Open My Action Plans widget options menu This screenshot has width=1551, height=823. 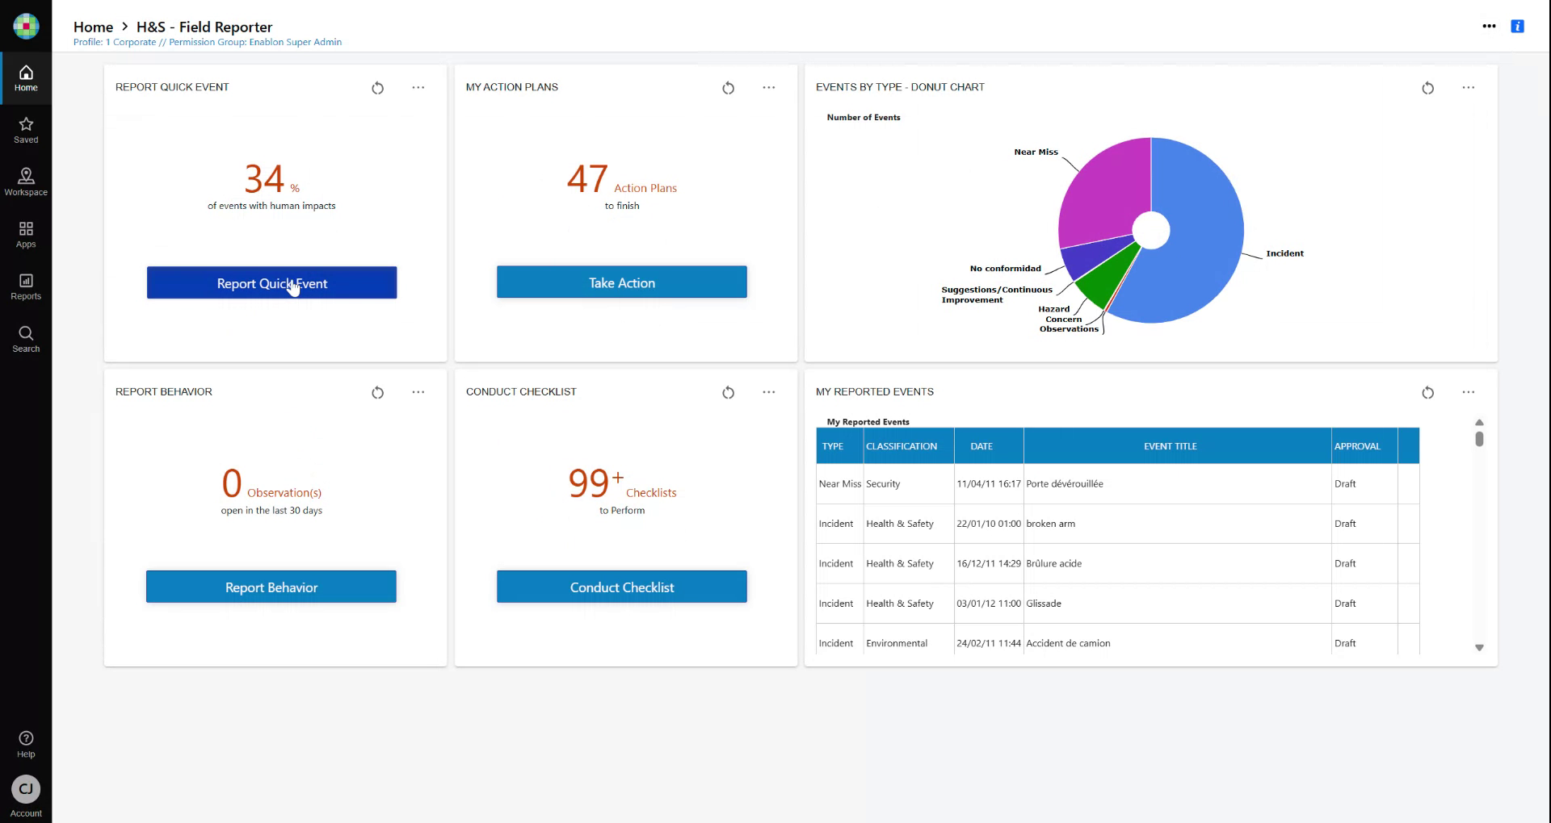(x=768, y=88)
